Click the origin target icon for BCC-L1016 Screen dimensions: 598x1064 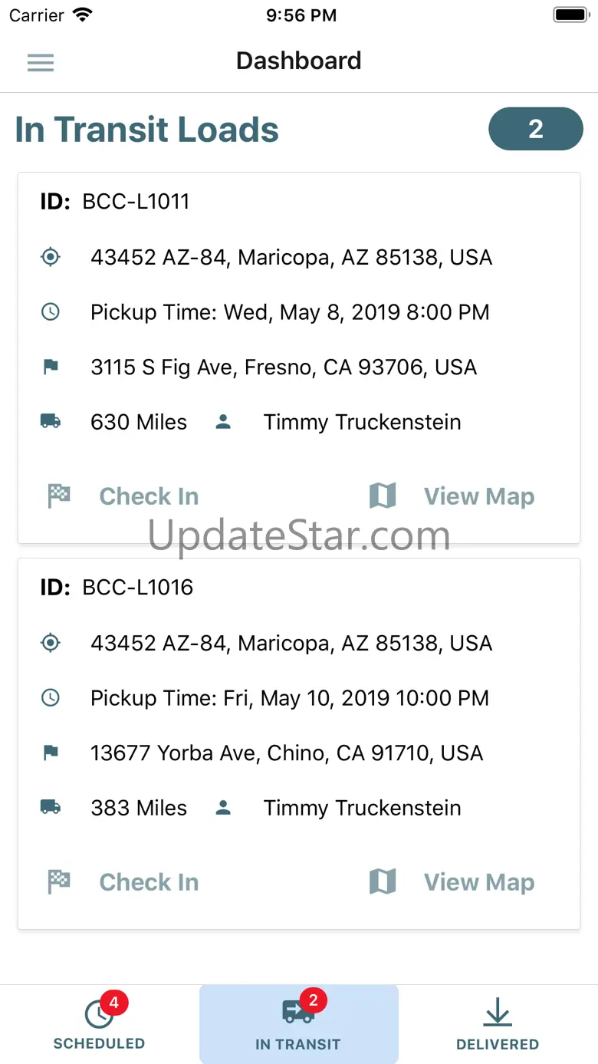[x=51, y=643]
